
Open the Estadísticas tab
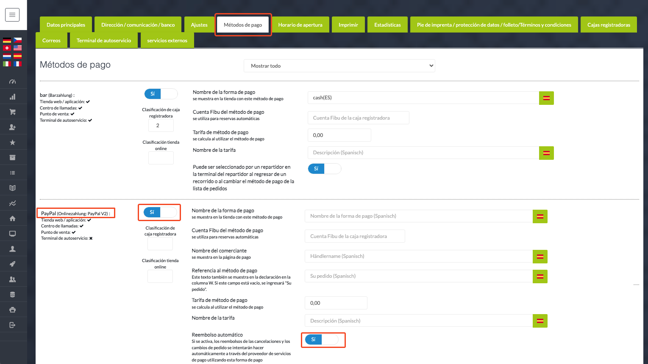pyautogui.click(x=387, y=25)
